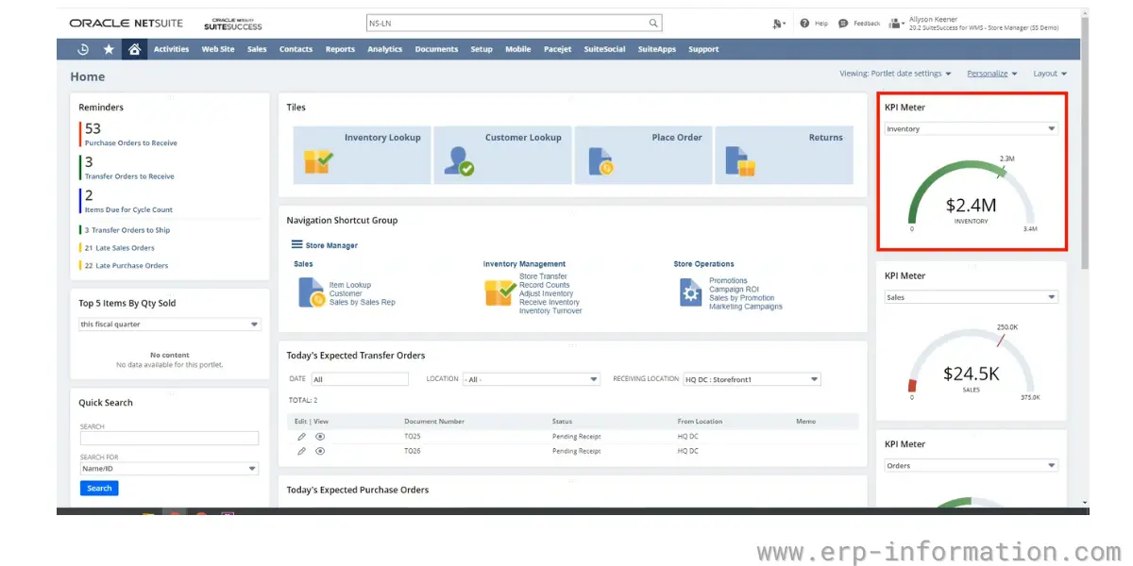Open the Late Purchase Orders reminder
The height and width of the screenshot is (566, 1133).
[x=127, y=266]
